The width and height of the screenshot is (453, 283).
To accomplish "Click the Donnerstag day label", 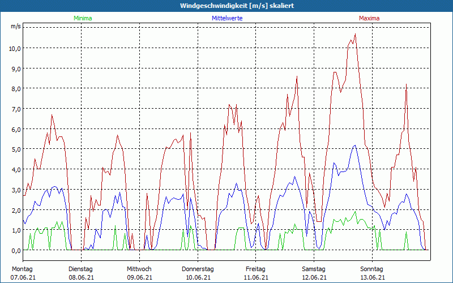I will tap(198, 269).
